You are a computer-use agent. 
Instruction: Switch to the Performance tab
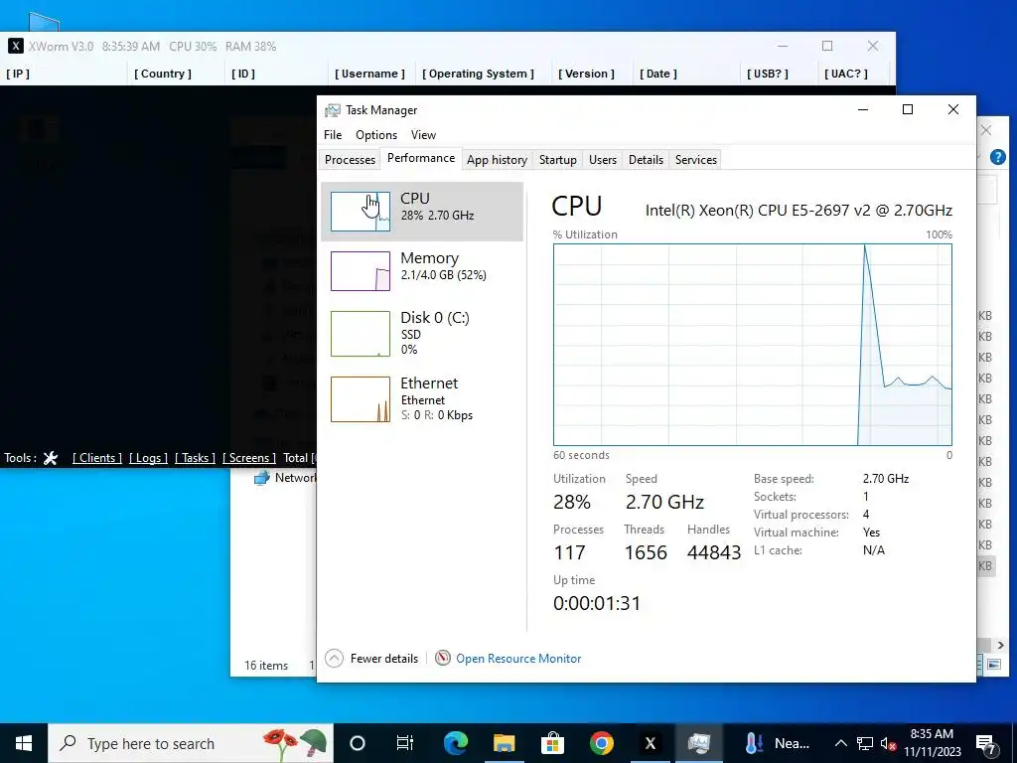[421, 158]
